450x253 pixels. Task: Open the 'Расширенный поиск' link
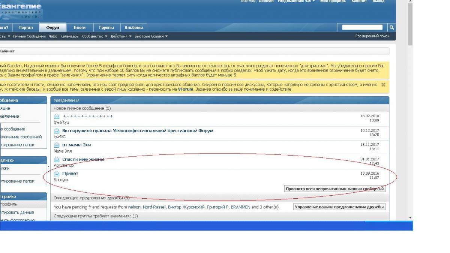click(372, 36)
